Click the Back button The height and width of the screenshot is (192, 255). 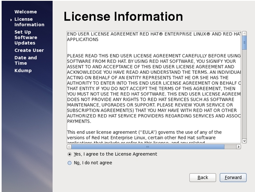coord(203,177)
